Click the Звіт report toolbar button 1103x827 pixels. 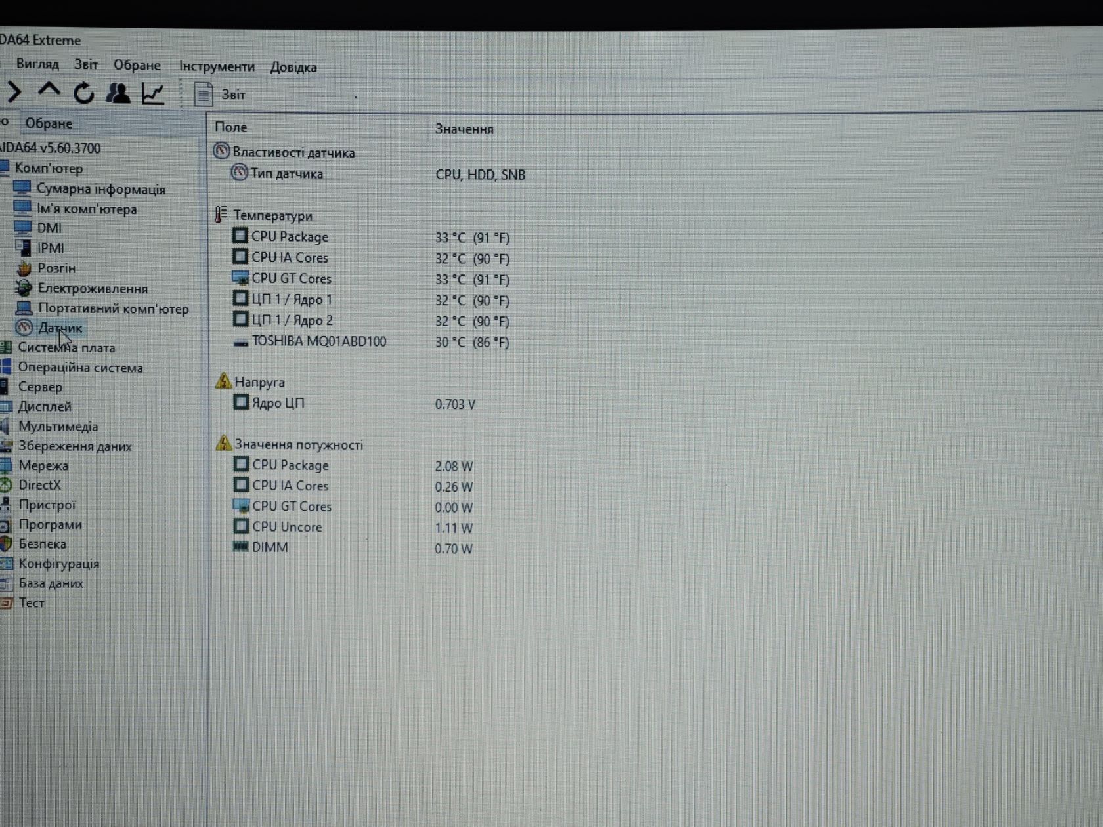tap(220, 95)
